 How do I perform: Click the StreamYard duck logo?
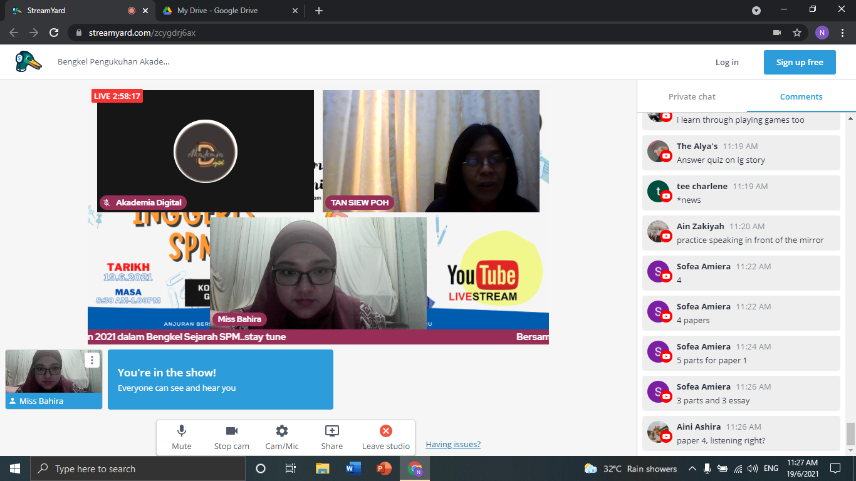[28, 61]
